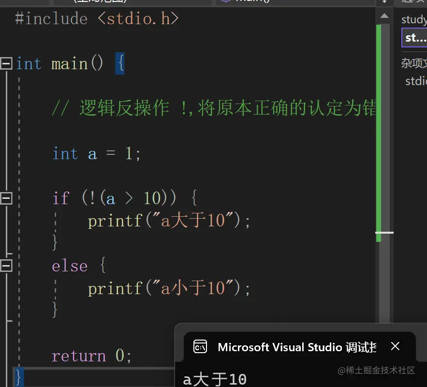Click the green comment line about 逻辑反操作
Viewport: 427px width, 387px height.
[214, 108]
